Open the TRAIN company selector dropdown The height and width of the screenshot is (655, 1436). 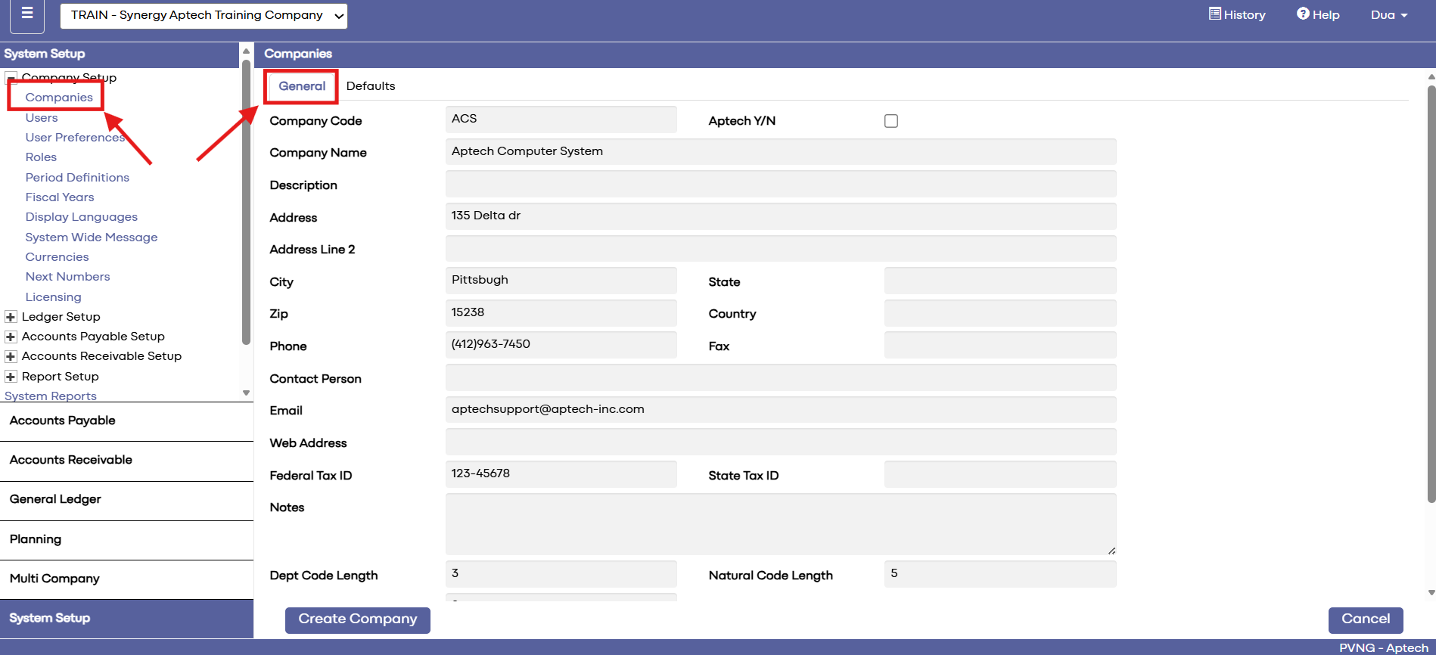[x=204, y=15]
